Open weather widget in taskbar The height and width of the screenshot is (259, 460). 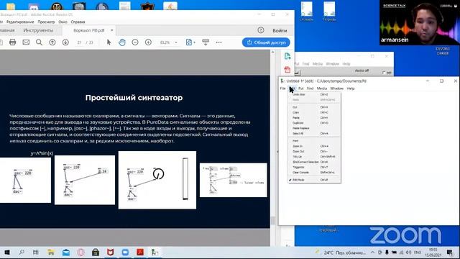[341, 253]
